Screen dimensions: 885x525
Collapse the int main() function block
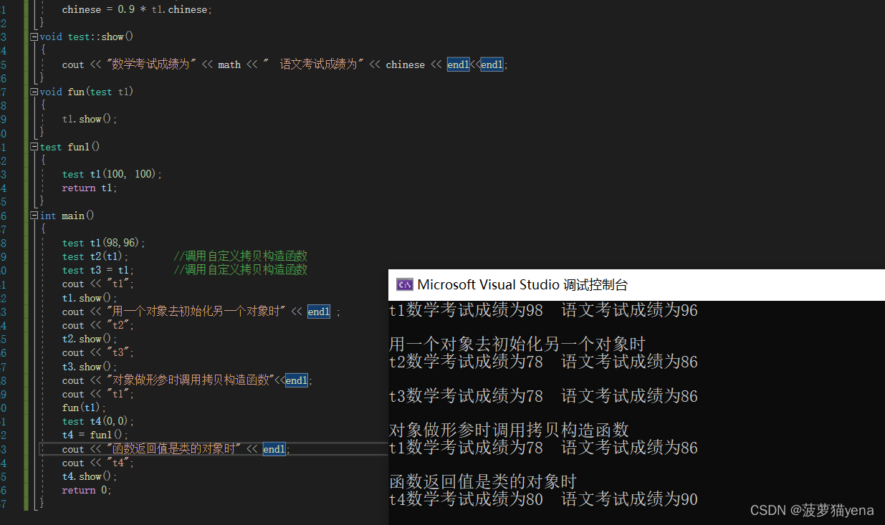coord(34,216)
